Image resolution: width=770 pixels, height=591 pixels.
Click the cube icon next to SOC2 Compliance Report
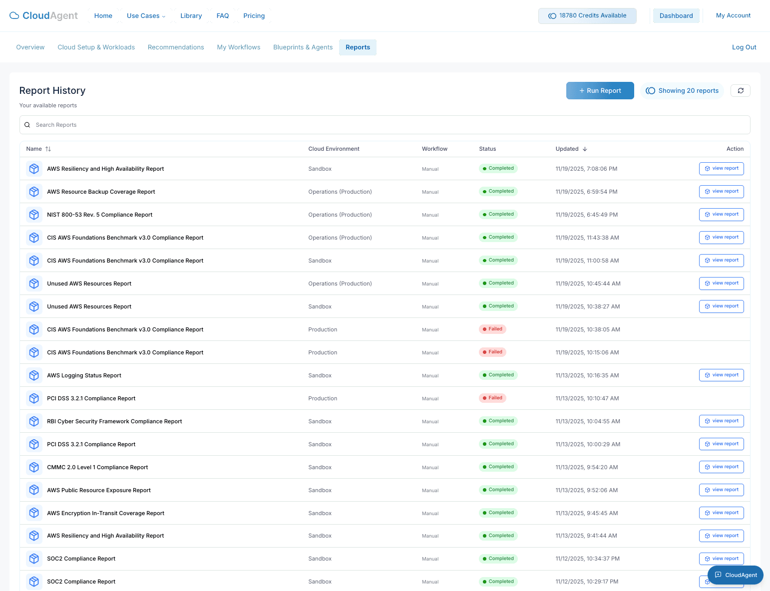[x=34, y=559]
